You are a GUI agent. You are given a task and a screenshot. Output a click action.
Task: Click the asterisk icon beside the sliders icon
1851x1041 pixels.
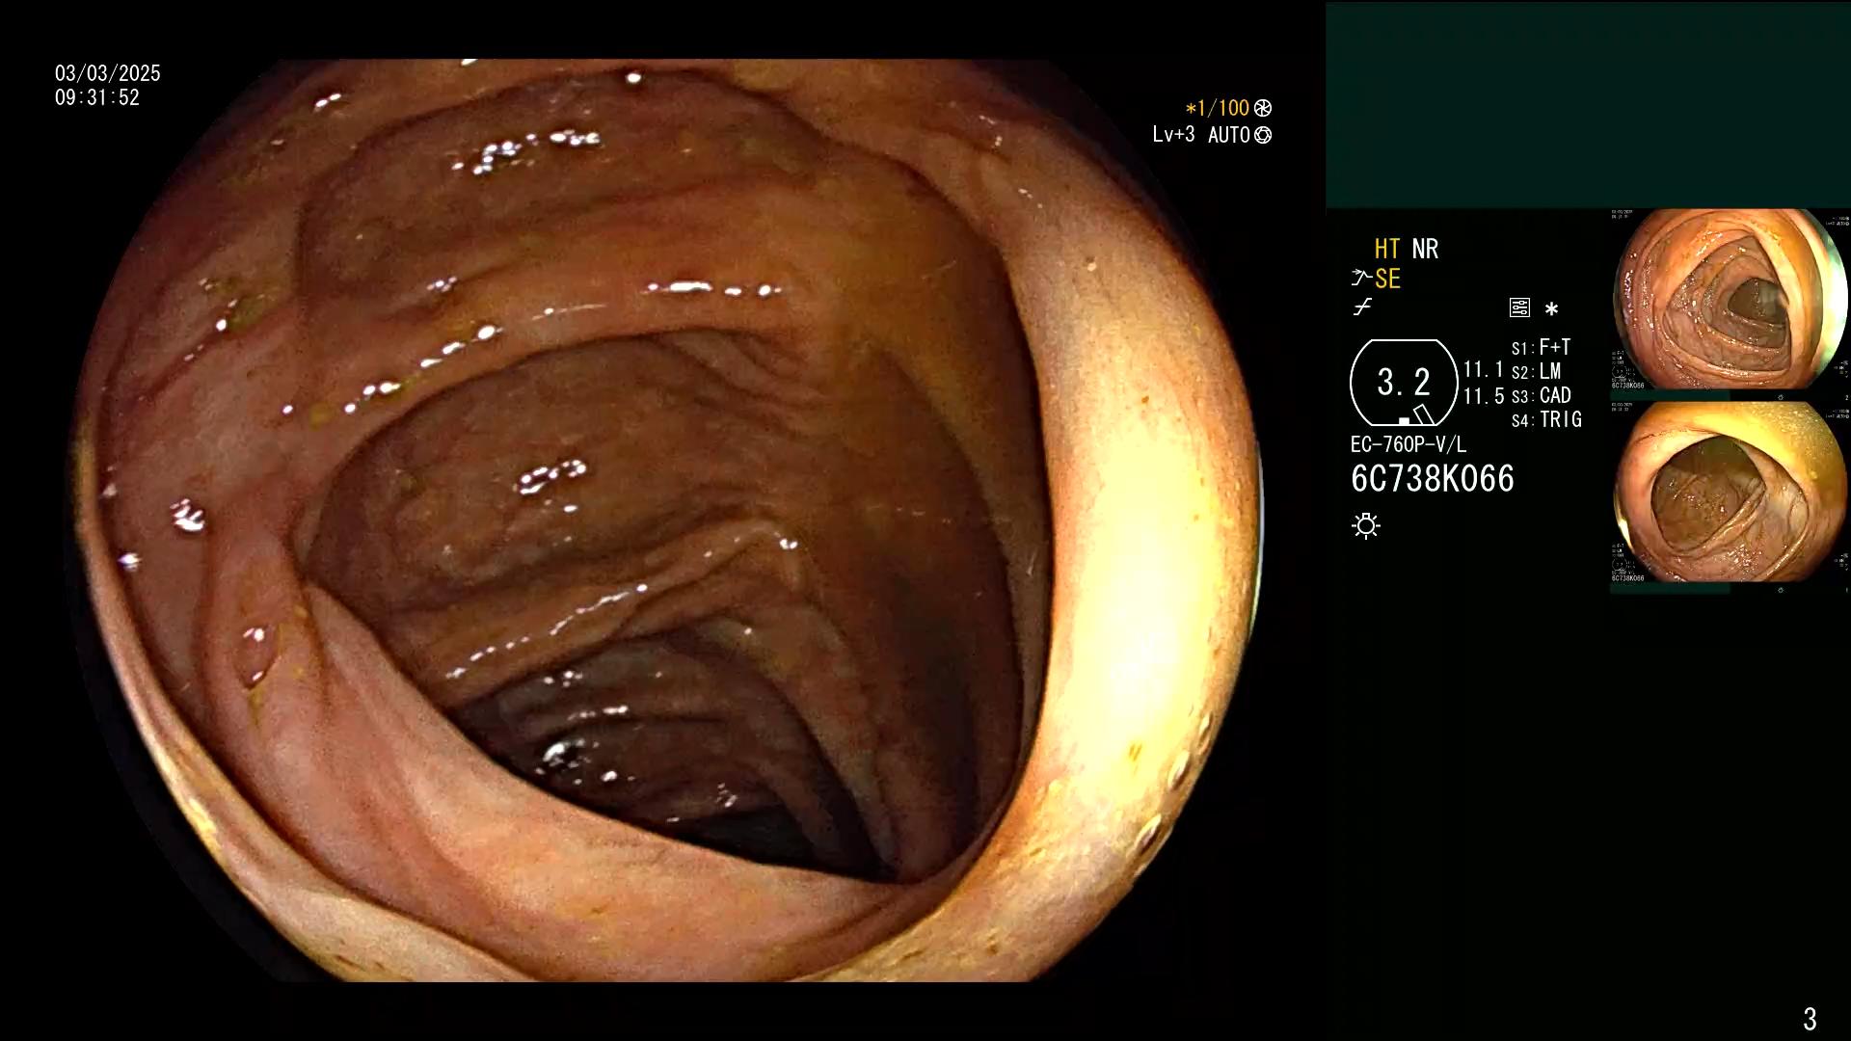point(1551,308)
